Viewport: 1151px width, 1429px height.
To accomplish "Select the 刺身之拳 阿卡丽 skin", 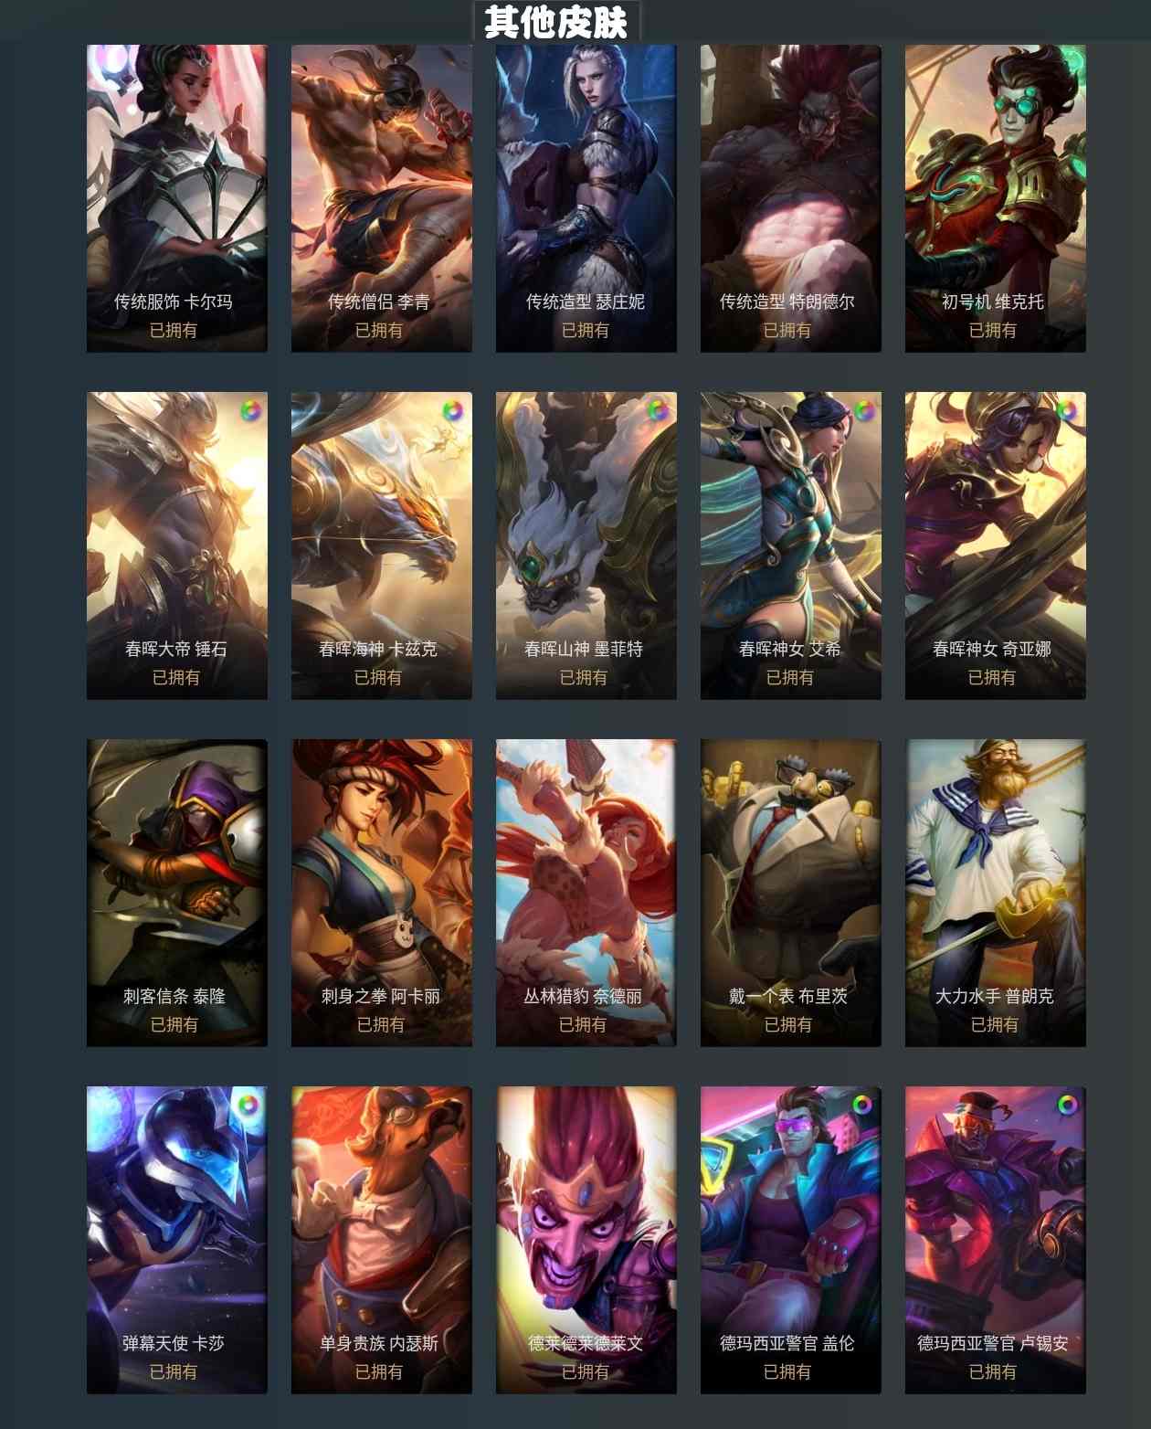I will point(382,893).
